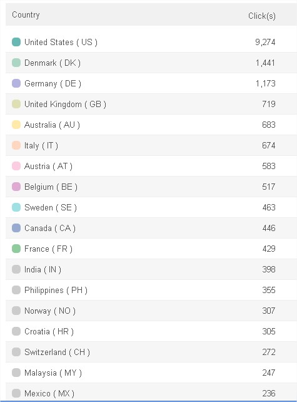Viewport: 297px width, 402px height.
Task: Click the Germany lavender color swatch
Action: tap(16, 83)
